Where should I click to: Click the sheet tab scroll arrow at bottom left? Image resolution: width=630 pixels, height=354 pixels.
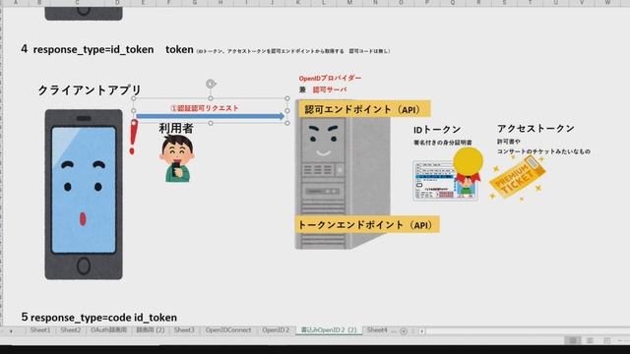[11, 331]
